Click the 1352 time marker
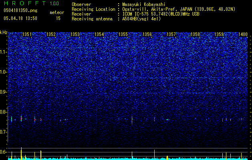The image size is (252, 160). (x=51, y=34)
